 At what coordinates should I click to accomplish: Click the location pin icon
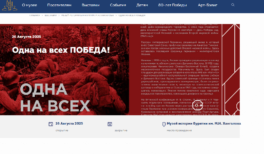(164, 124)
